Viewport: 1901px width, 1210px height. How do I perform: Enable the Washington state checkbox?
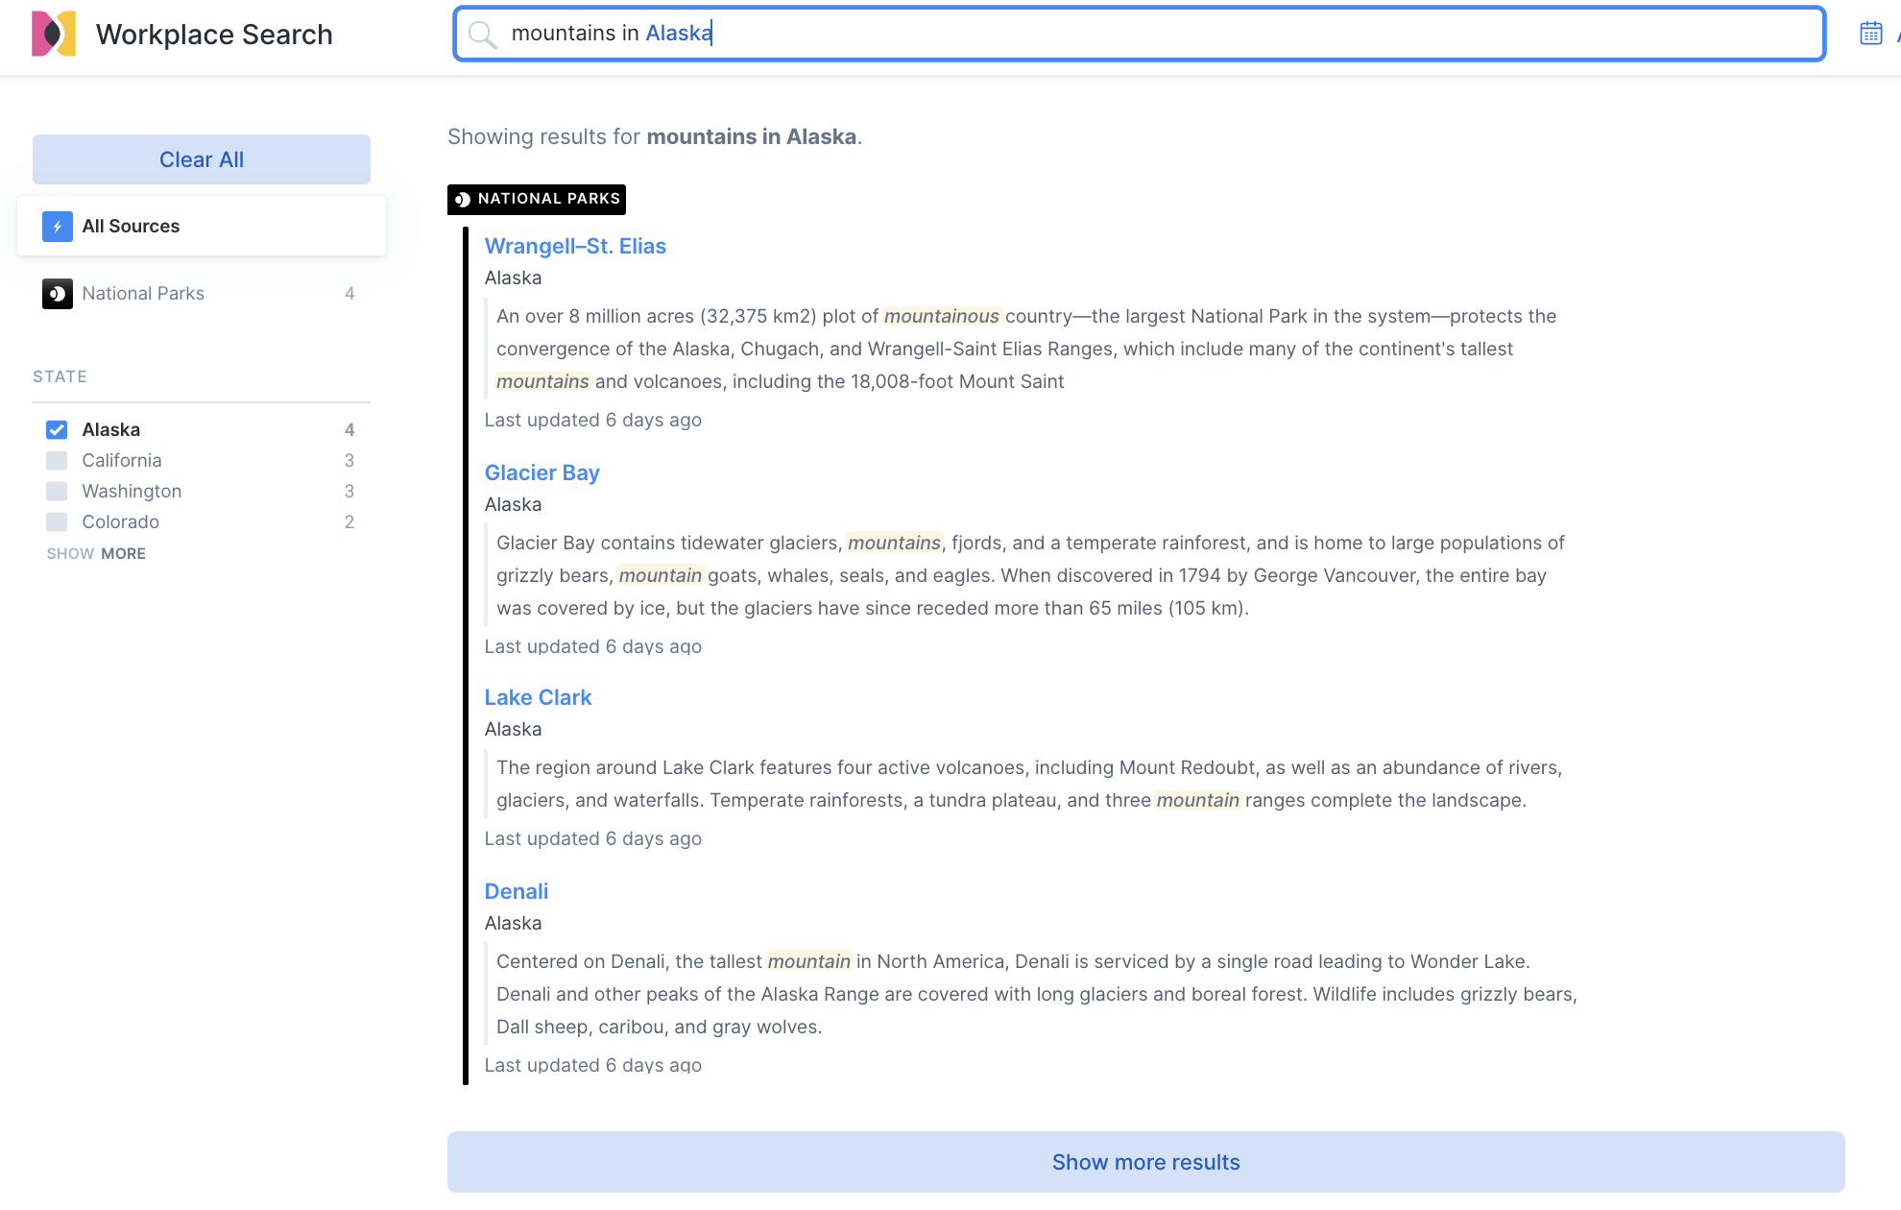(x=57, y=492)
